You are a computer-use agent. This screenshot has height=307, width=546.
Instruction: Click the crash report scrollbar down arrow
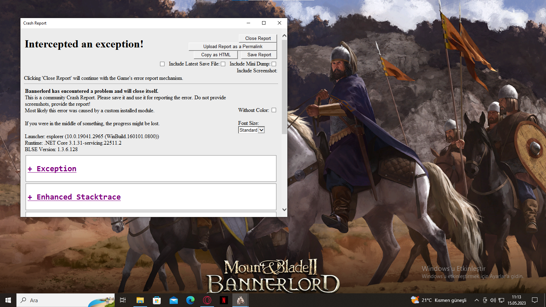[284, 209]
